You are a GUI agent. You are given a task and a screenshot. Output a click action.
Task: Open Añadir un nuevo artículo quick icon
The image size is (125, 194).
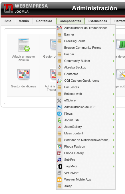point(24,49)
